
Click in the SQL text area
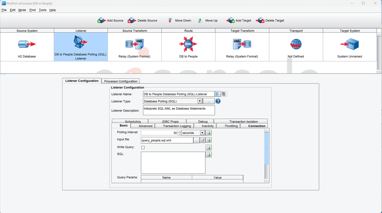(x=173, y=163)
